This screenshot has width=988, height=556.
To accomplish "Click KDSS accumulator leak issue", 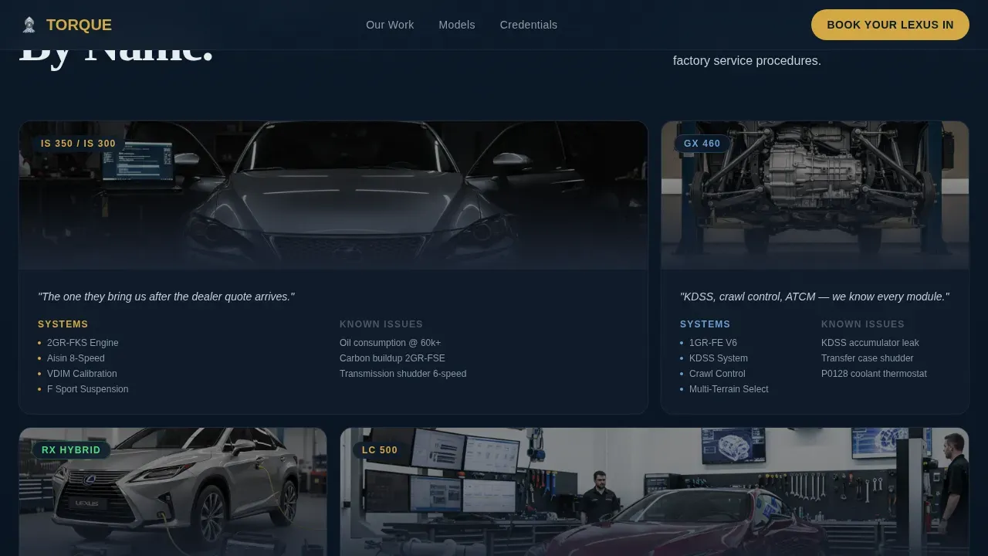I will 870,343.
